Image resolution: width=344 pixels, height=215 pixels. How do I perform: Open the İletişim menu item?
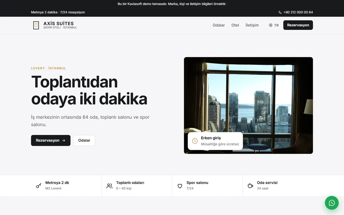click(252, 25)
